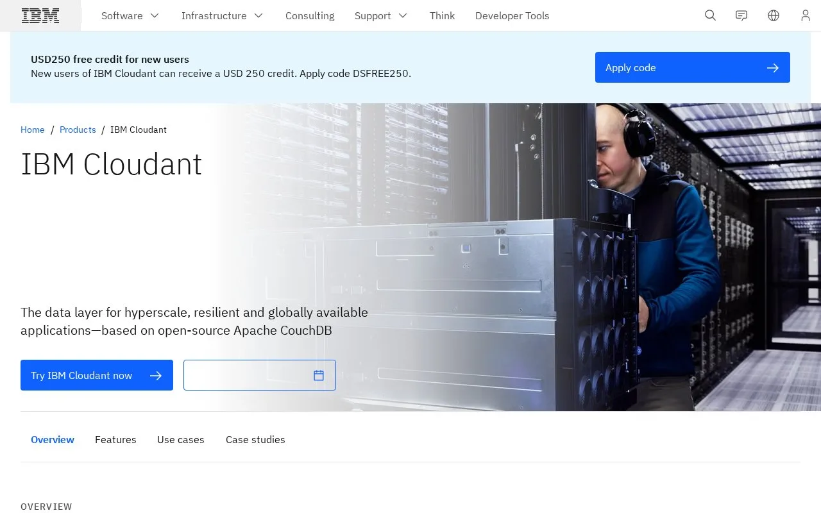The image size is (821, 513).
Task: Go to the Products breadcrumb link
Action: (x=78, y=130)
